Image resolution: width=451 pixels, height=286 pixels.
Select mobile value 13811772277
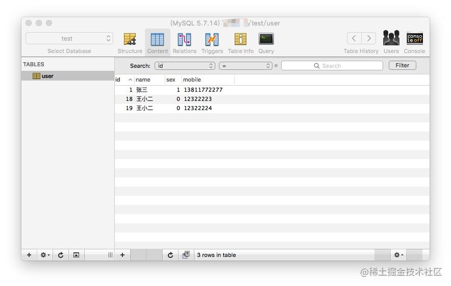tap(203, 90)
